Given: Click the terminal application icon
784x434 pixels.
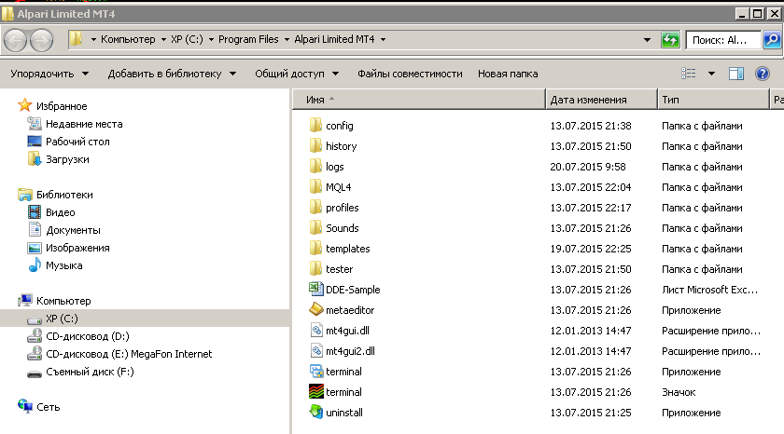Looking at the screenshot, I should click(x=316, y=372).
